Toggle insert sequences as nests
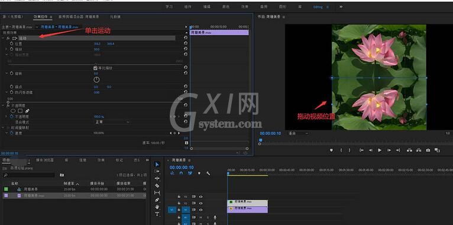This screenshot has height=225, width=453. (x=172, y=173)
